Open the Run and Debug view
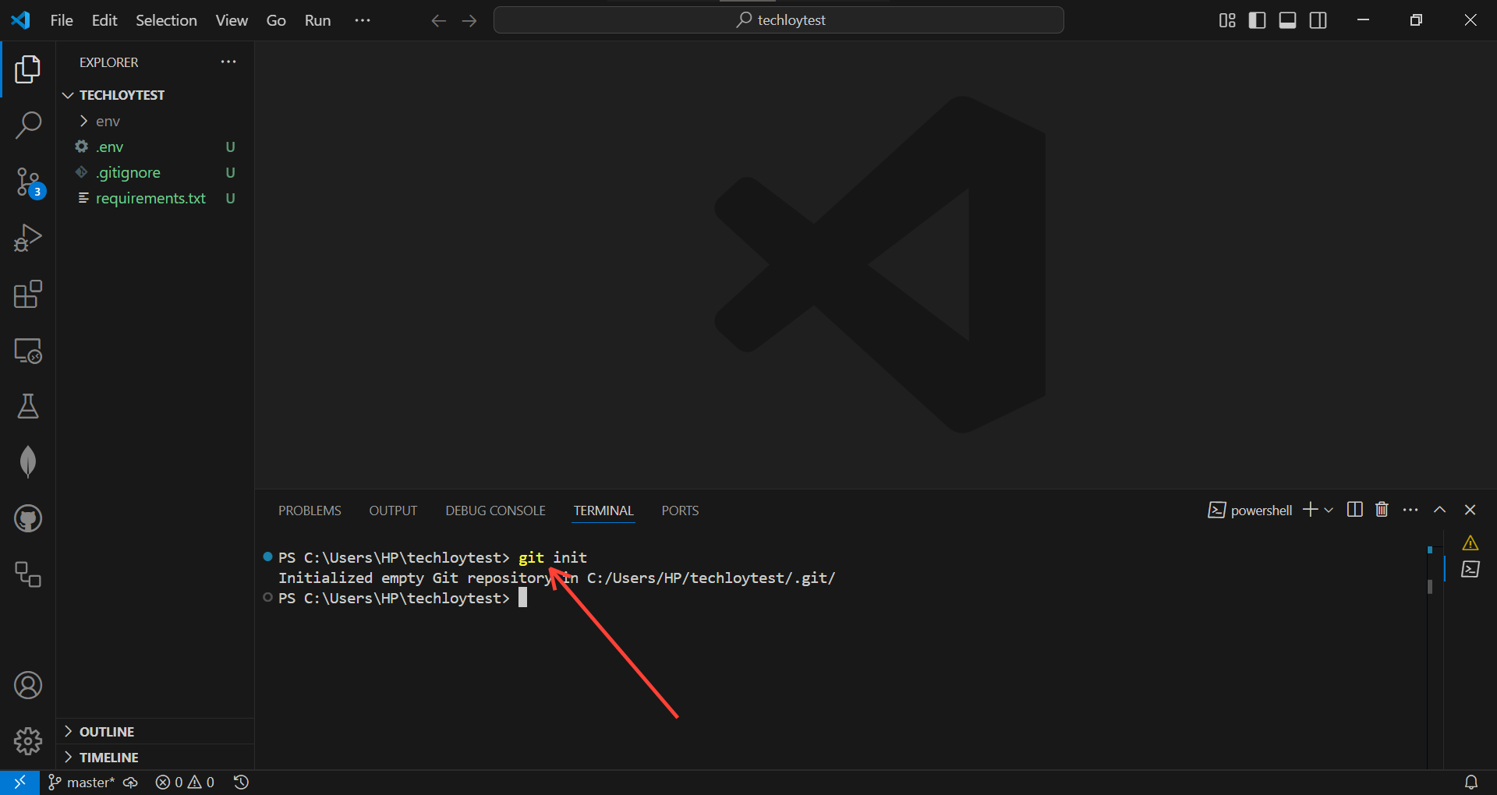 tap(28, 238)
